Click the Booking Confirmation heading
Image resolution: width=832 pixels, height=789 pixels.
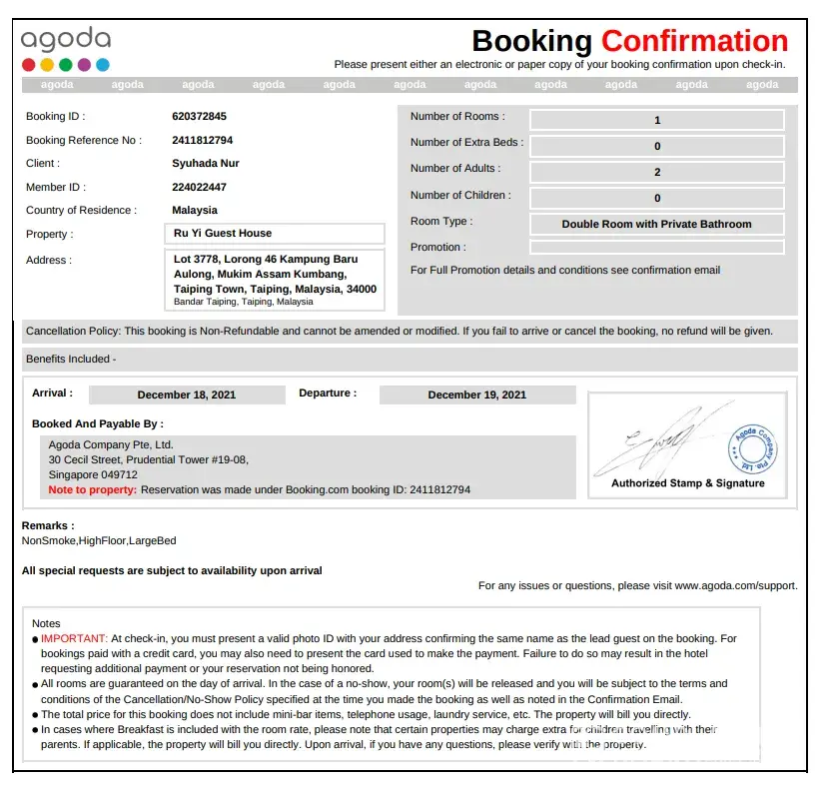(629, 41)
